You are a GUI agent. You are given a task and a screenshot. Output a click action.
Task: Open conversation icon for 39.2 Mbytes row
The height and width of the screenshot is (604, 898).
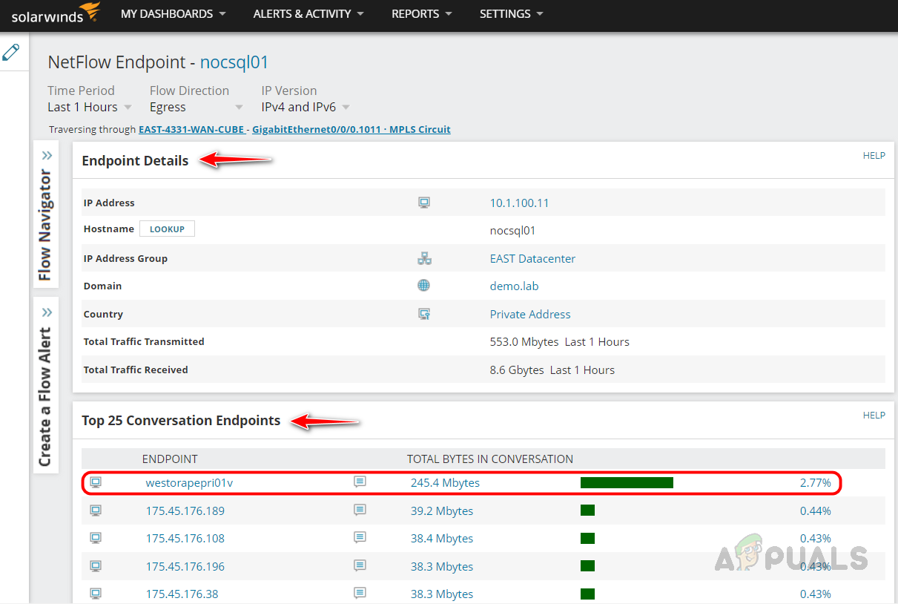point(360,511)
